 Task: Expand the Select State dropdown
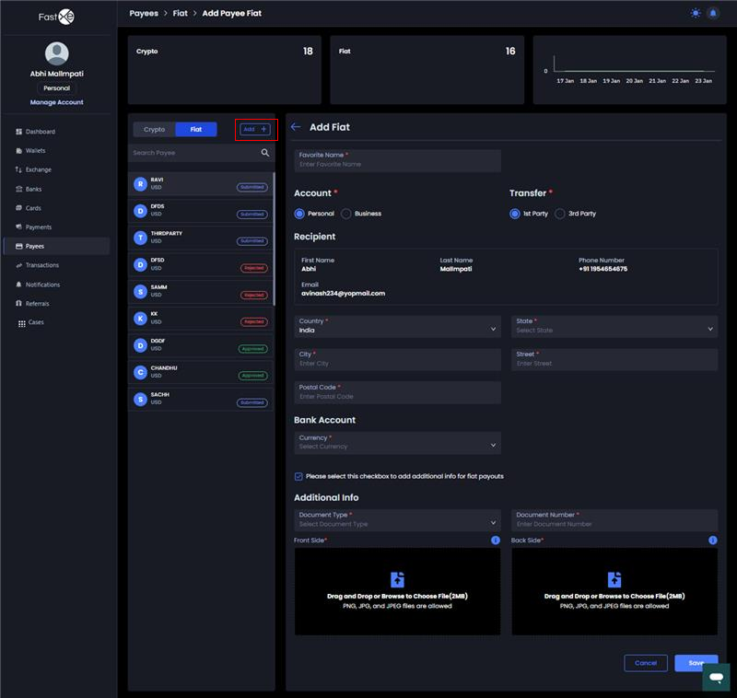click(x=614, y=326)
